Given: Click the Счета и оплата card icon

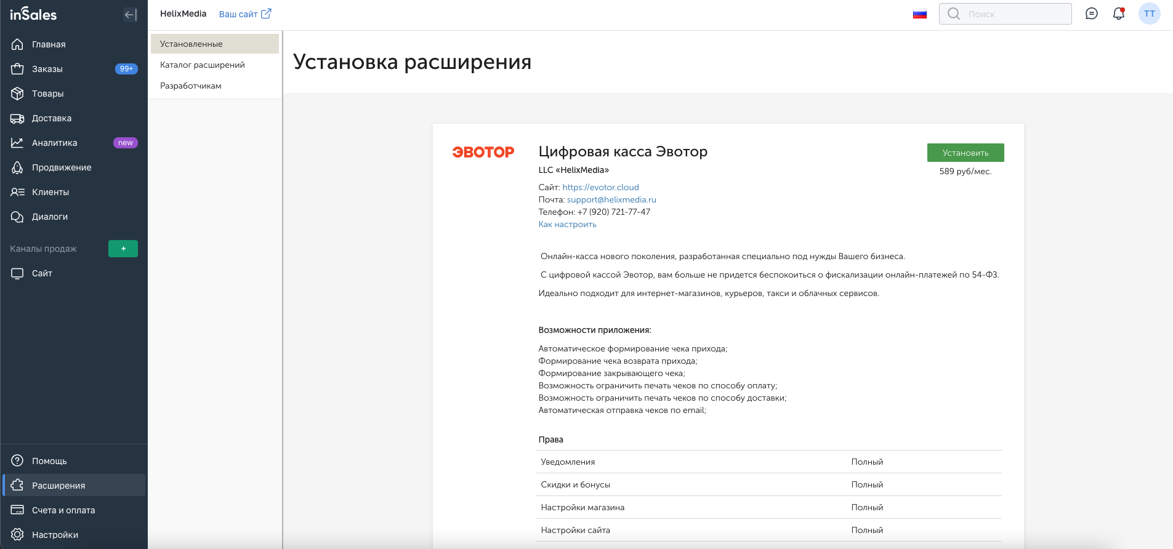Looking at the screenshot, I should [17, 510].
